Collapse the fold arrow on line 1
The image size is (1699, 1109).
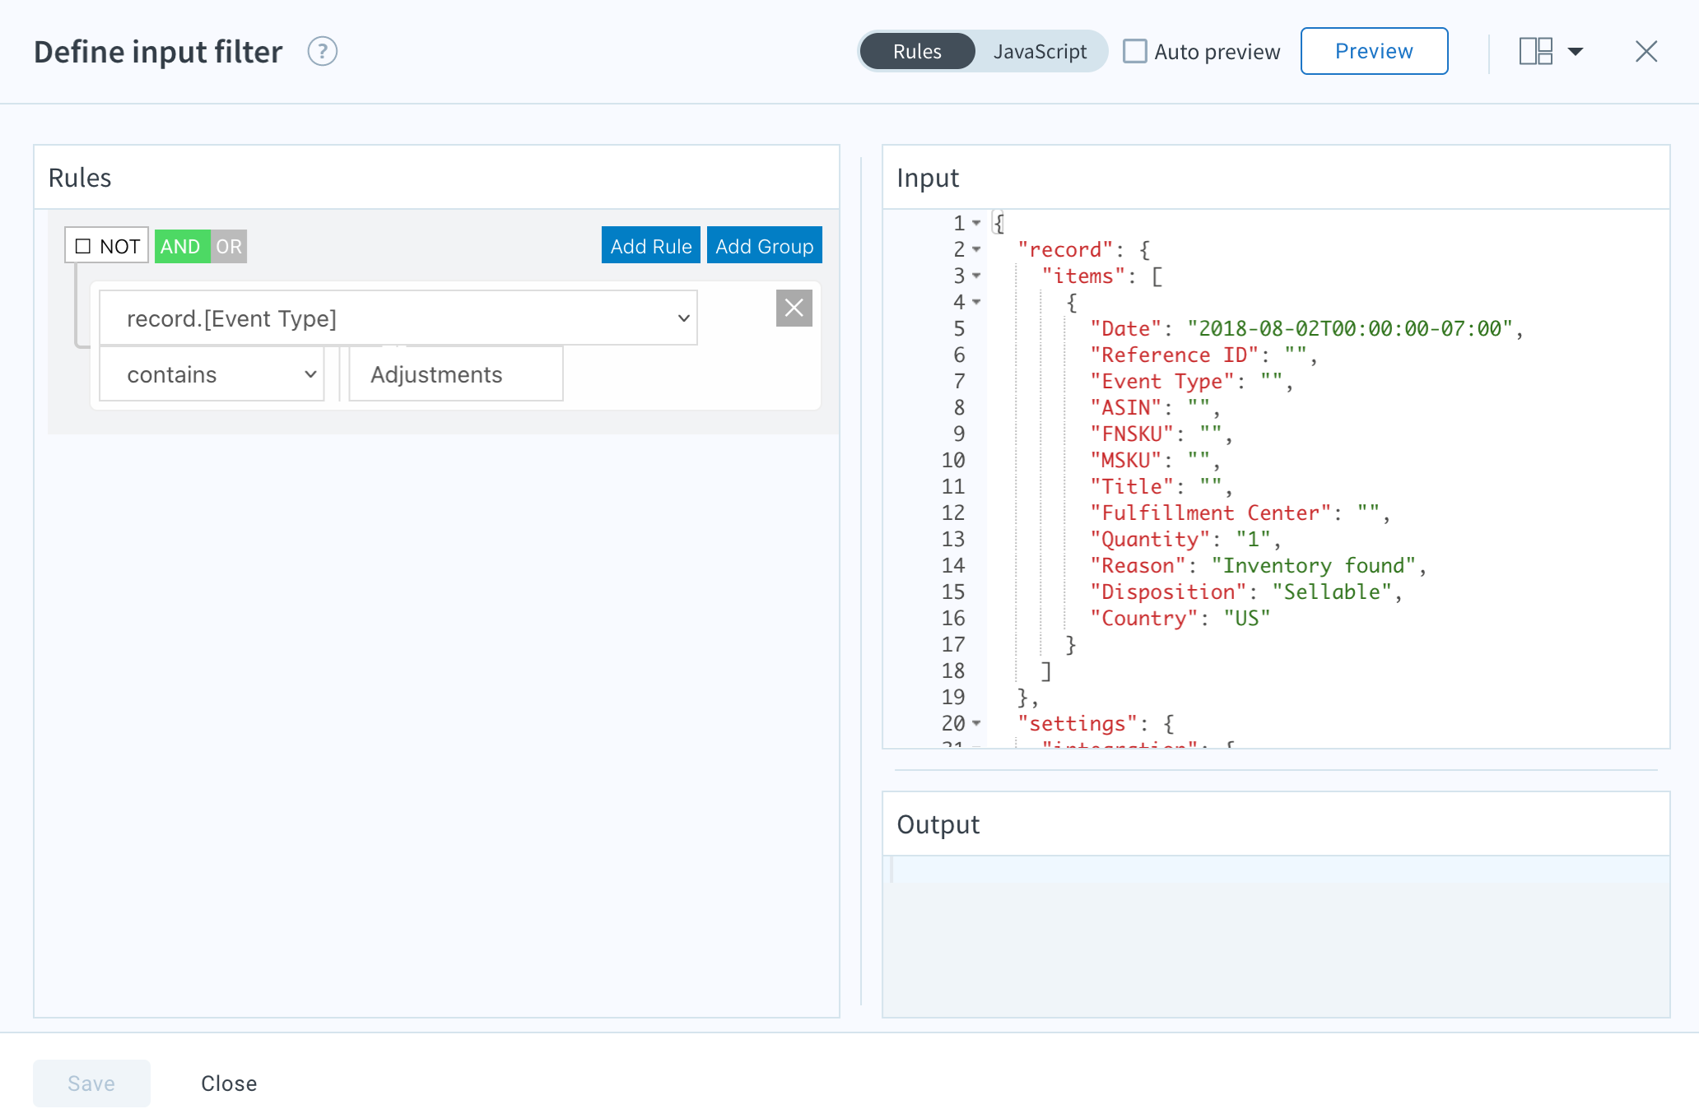click(x=976, y=223)
